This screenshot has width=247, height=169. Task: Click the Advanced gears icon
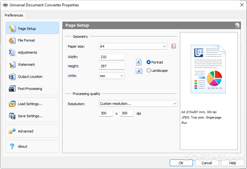tap(12, 131)
